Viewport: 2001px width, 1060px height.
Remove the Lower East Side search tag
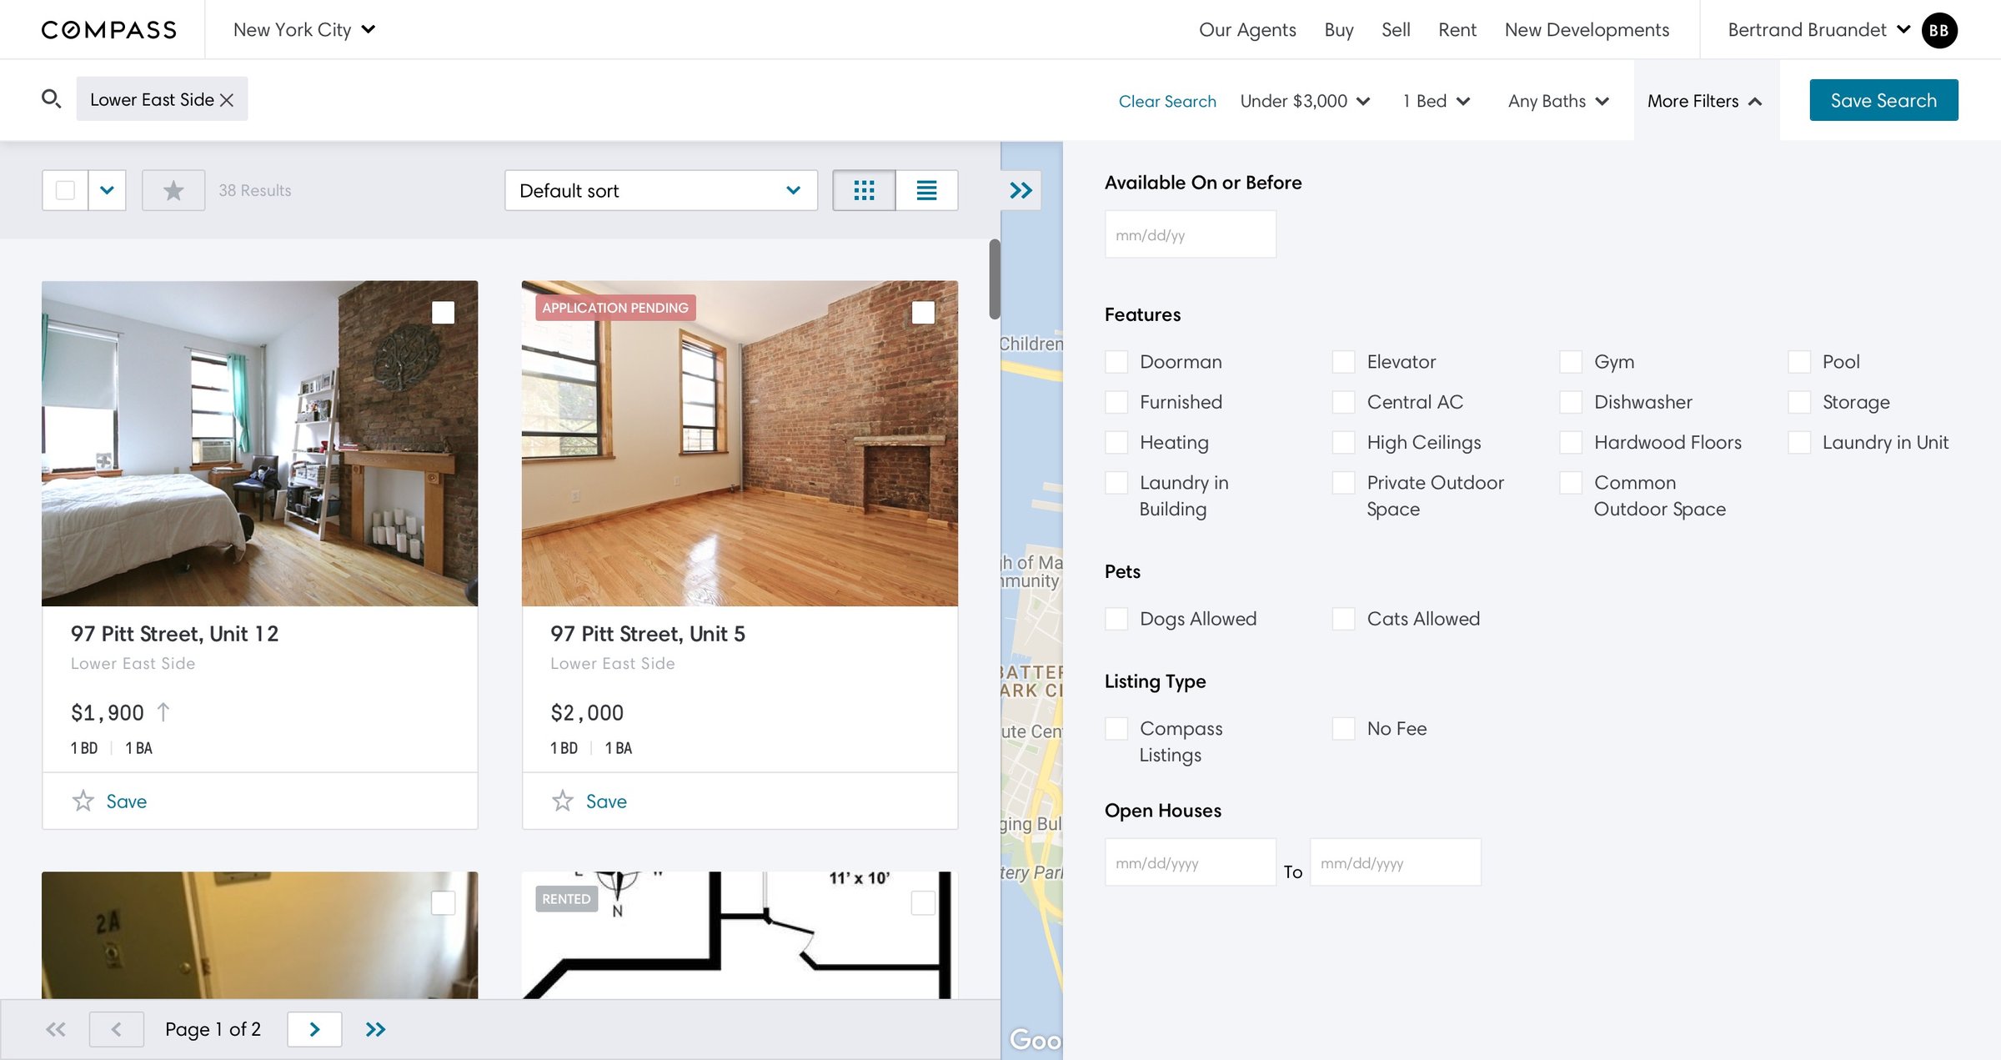pos(227,100)
